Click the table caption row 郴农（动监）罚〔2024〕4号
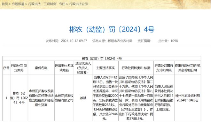This screenshot has width=211, height=122. (102, 59)
